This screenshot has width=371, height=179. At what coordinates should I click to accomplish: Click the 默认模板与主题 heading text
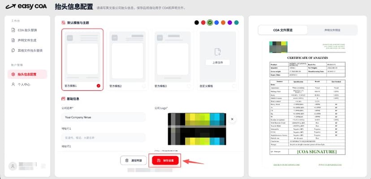78,23
